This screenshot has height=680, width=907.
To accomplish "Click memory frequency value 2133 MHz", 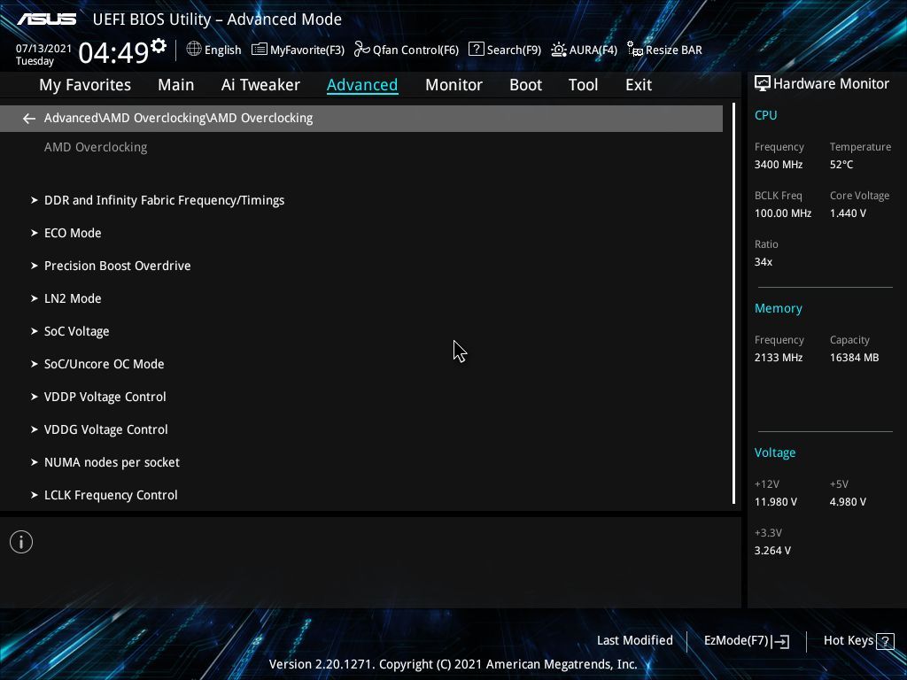I will [778, 358].
